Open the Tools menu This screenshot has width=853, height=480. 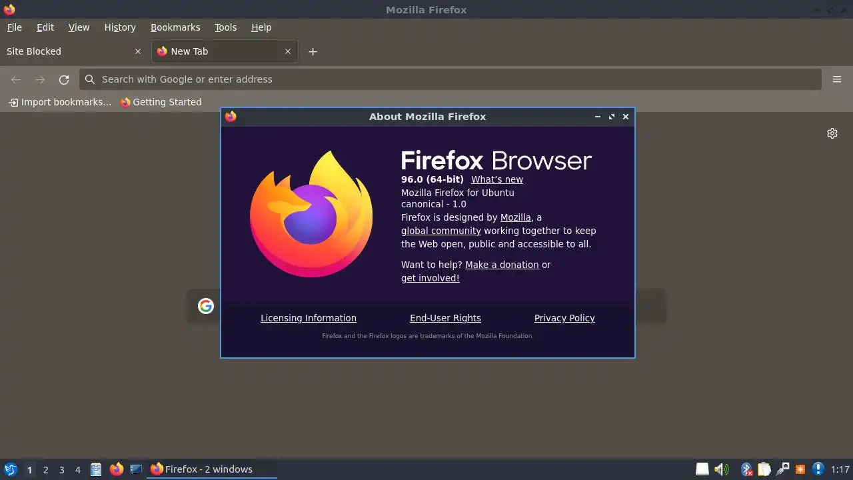[225, 27]
